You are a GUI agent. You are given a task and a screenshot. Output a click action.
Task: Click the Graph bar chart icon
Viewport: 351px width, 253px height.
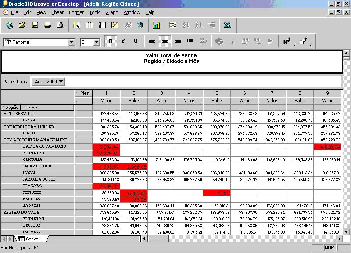[x=156, y=25]
